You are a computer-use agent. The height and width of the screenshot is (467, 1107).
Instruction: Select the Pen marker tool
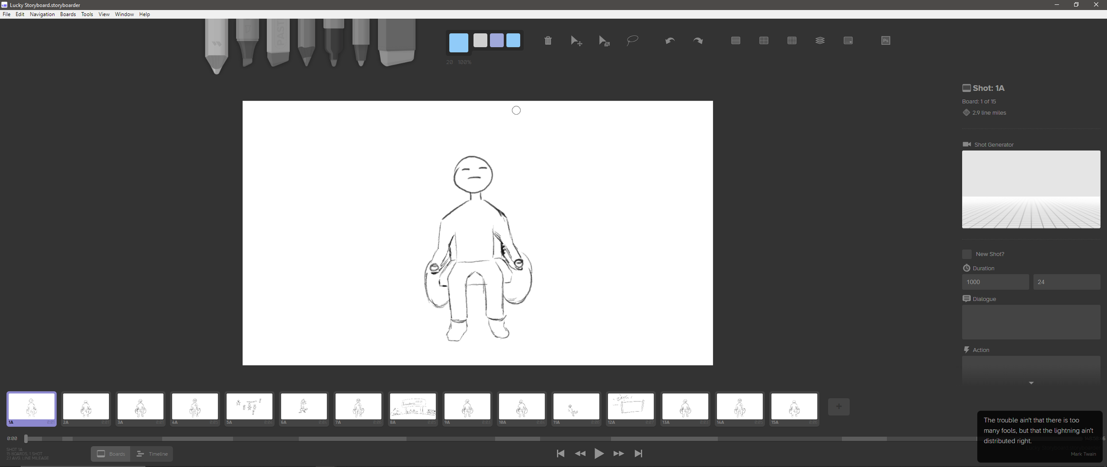pyautogui.click(x=333, y=42)
